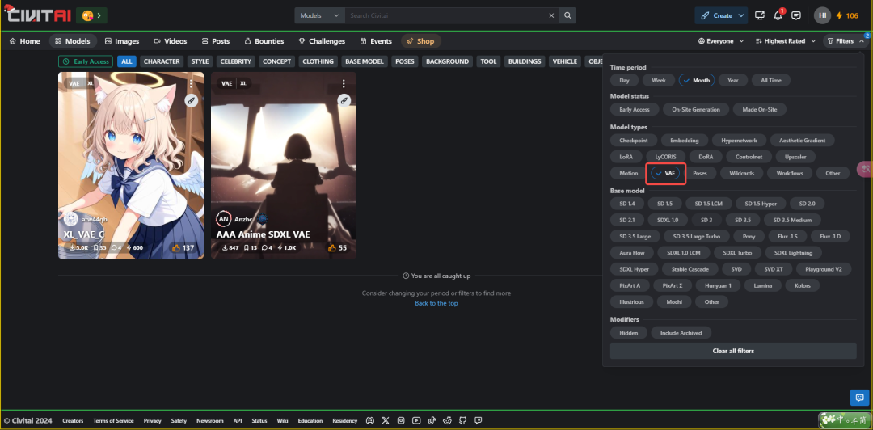873x430 pixels.
Task: Click the monitor download icon in header
Action: (760, 15)
